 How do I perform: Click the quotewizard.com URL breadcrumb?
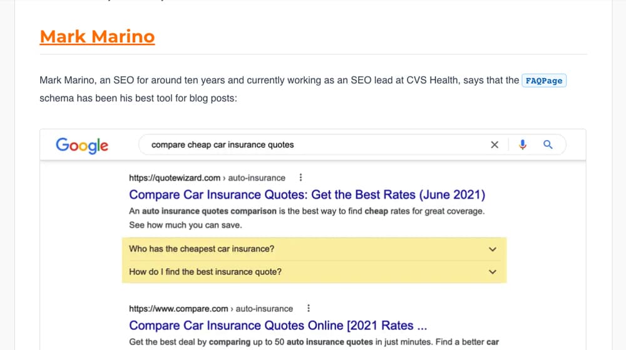[x=207, y=177]
